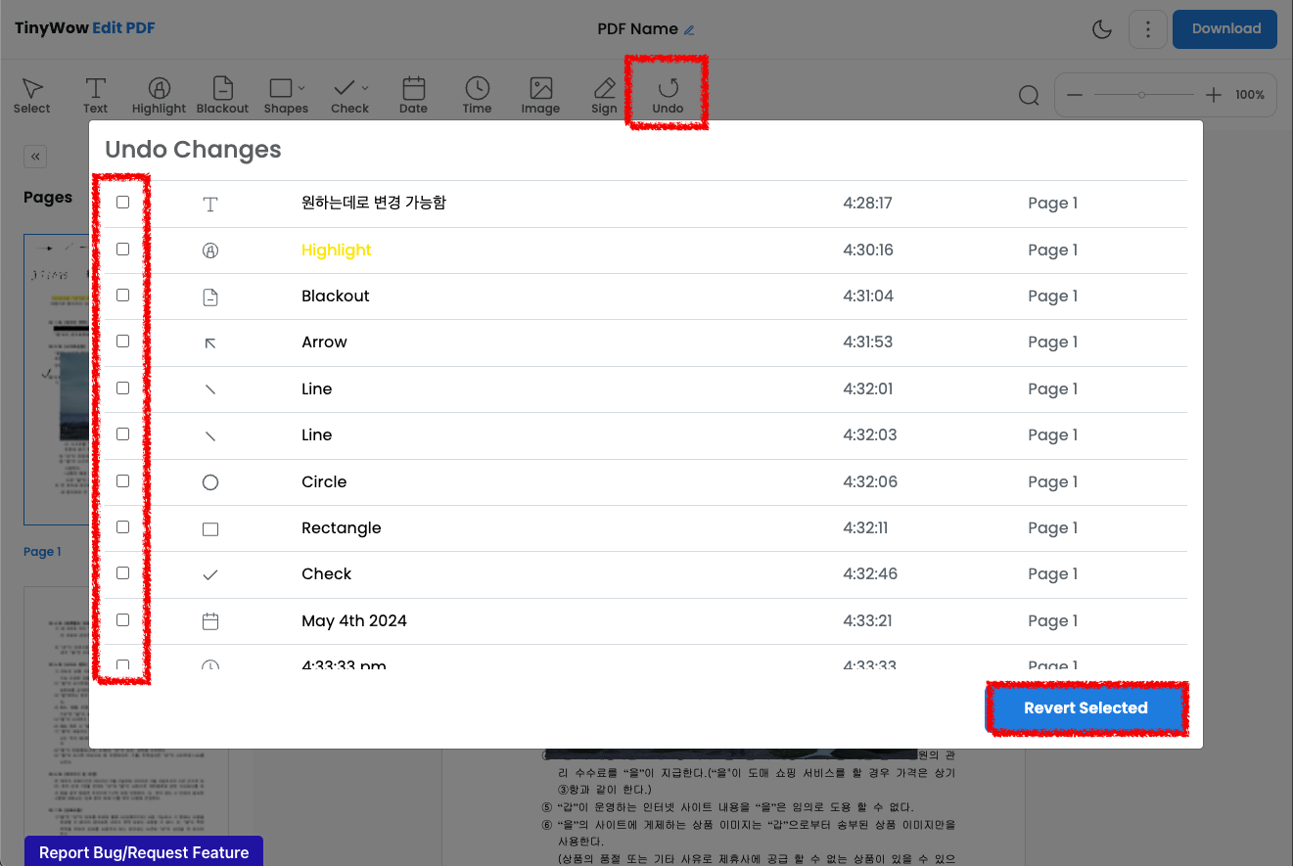Check the Arrow change for reverting
The width and height of the screenshot is (1293, 866).
pyautogui.click(x=122, y=341)
